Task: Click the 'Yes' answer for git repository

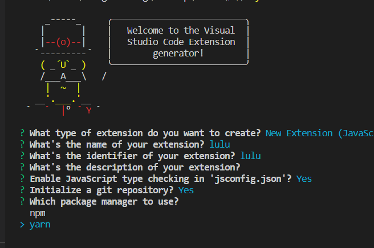Action: [x=186, y=190]
